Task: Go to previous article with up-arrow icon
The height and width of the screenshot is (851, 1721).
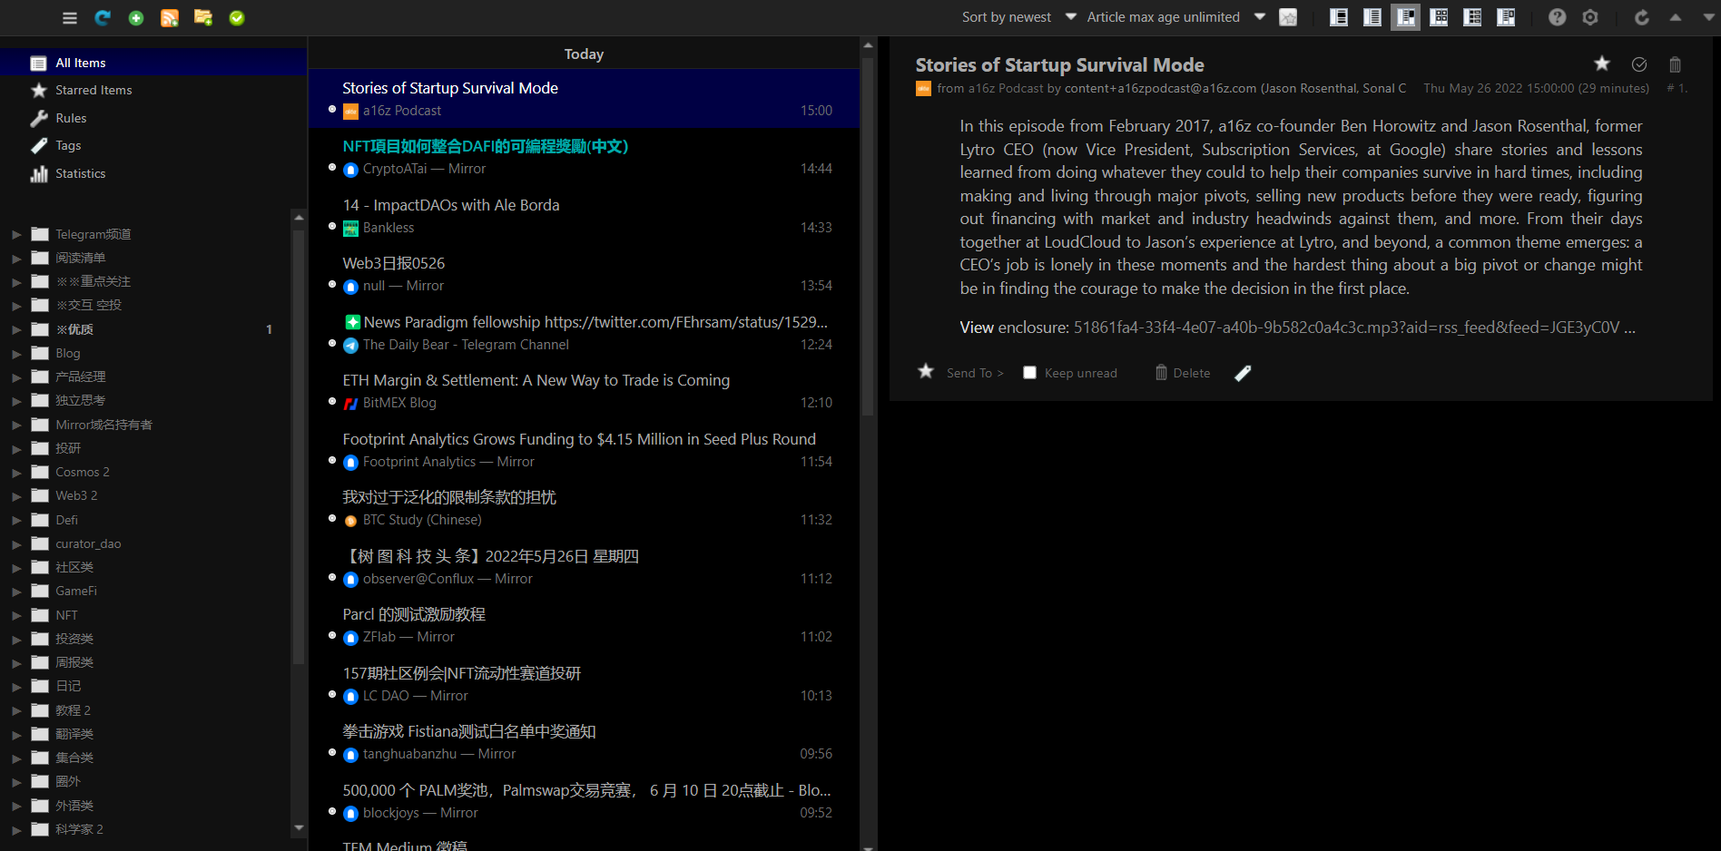Action: 1676,17
